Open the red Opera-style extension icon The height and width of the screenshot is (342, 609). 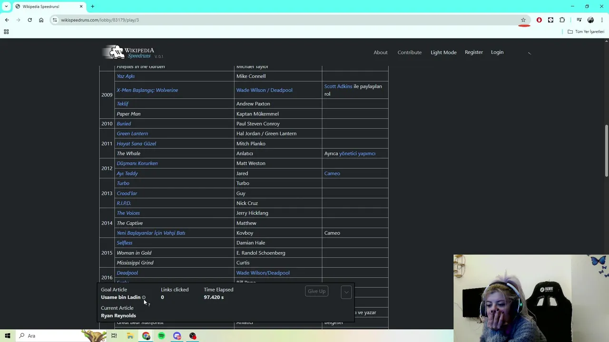539,20
